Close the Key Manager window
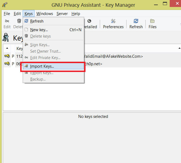Viewport: 181px width, 163px height. coord(175,3)
